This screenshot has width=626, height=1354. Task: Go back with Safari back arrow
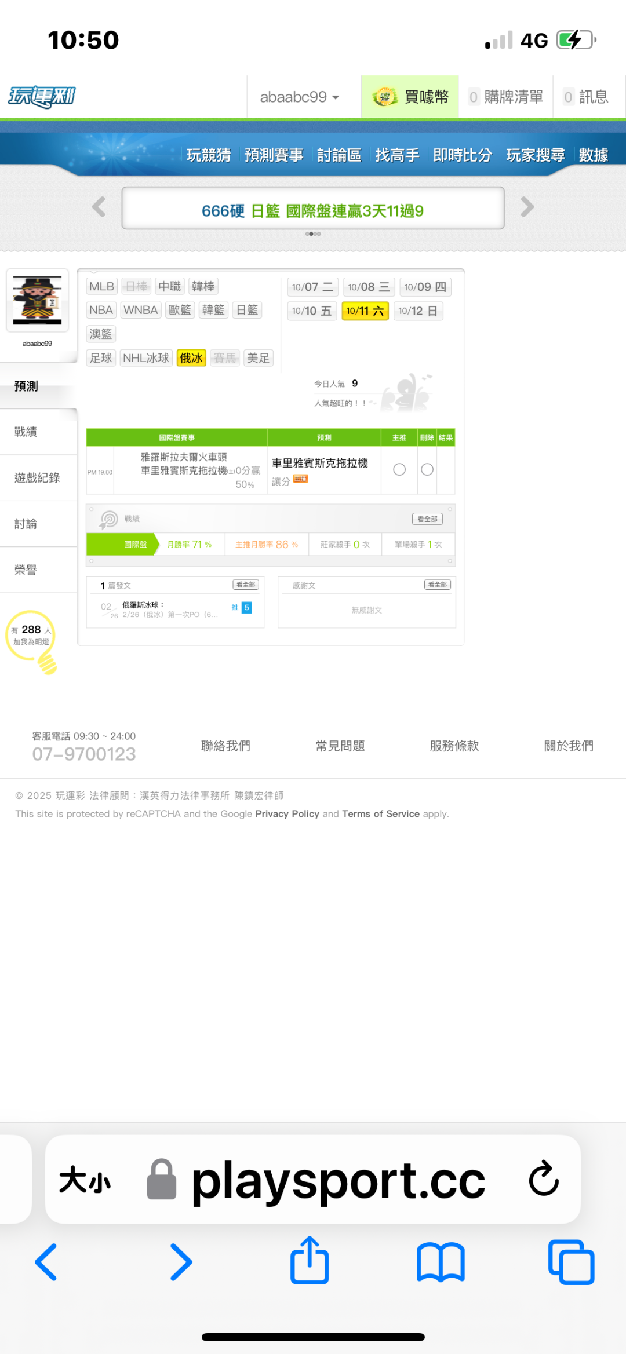pyautogui.click(x=46, y=1261)
